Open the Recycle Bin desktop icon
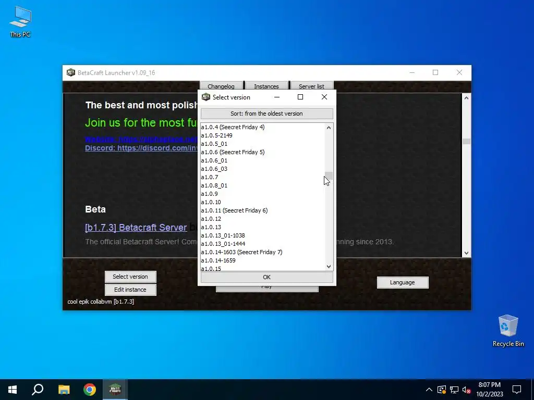 508,331
